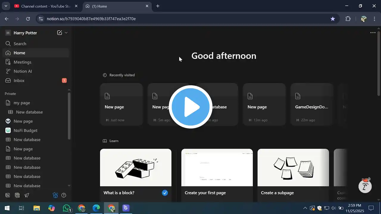Open a new browser tab
381x214 pixels.
coord(158,6)
